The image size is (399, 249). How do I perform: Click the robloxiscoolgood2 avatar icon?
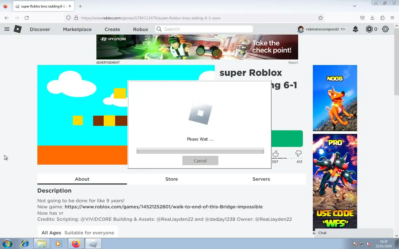tap(301, 29)
